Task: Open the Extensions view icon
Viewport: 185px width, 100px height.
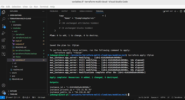Action: (x=4, y=40)
